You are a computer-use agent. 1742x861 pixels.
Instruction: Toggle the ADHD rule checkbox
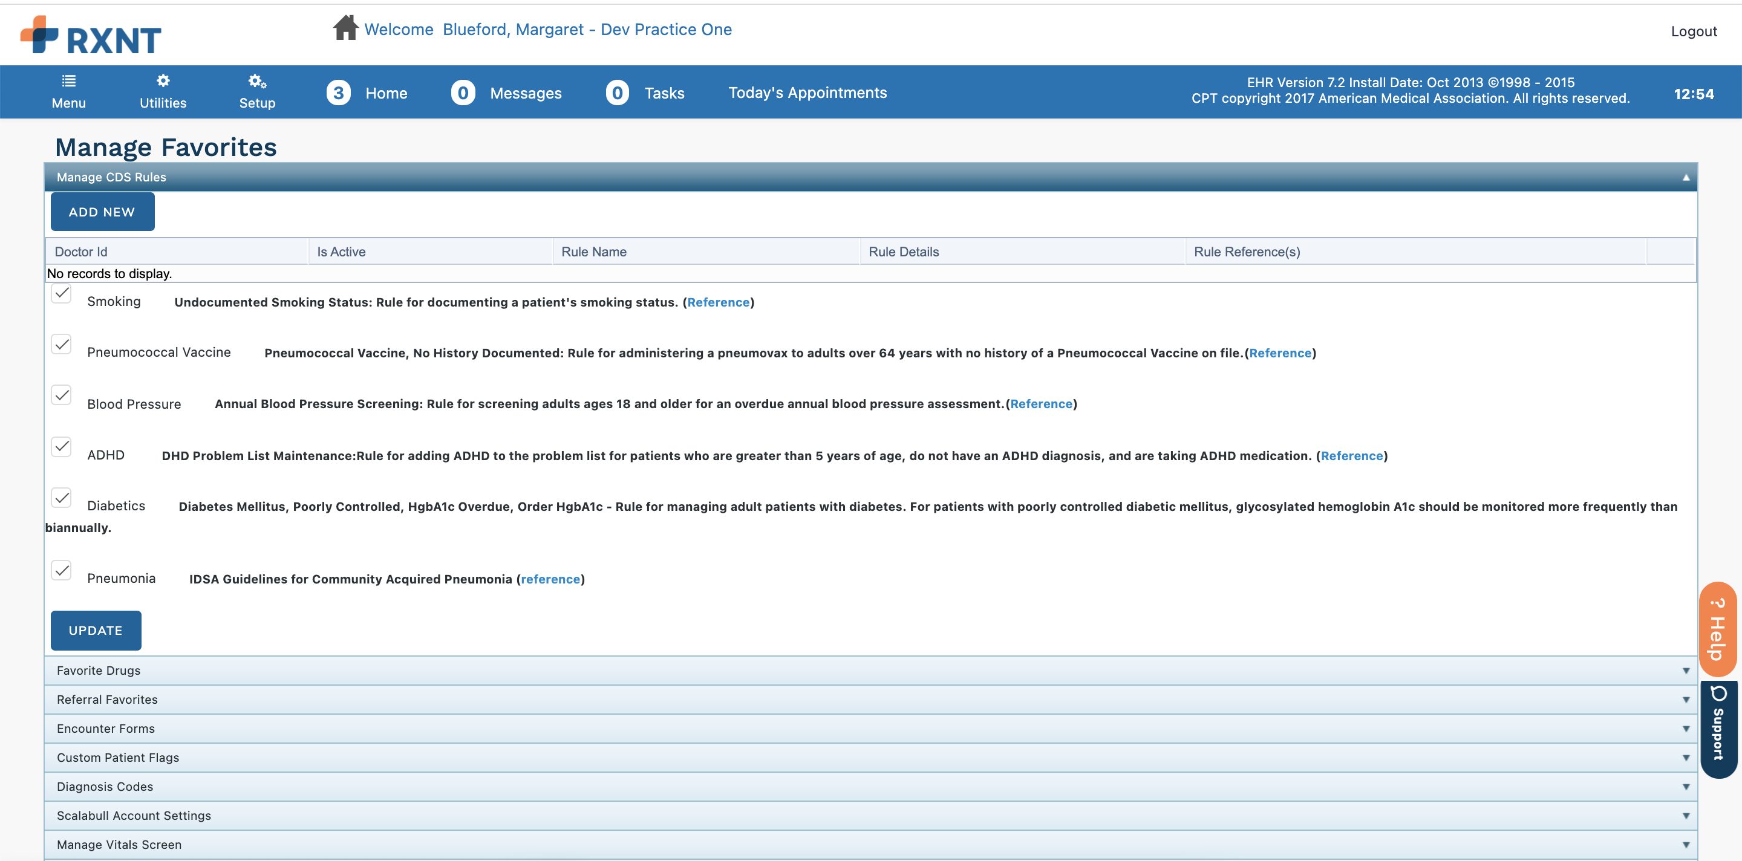62,446
